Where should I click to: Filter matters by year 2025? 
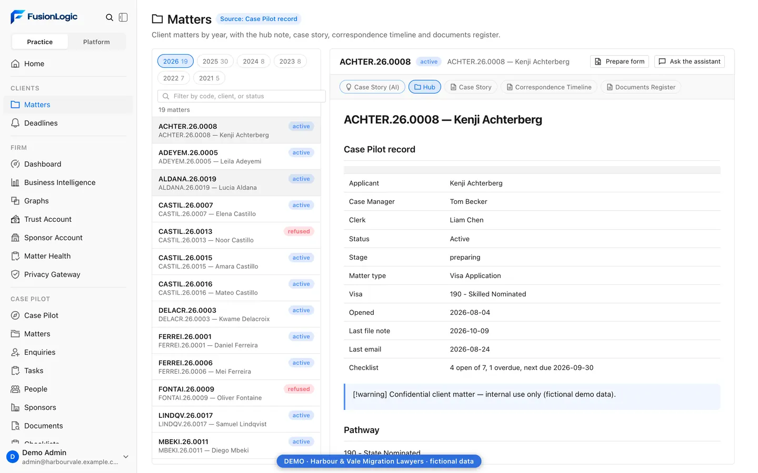point(215,61)
